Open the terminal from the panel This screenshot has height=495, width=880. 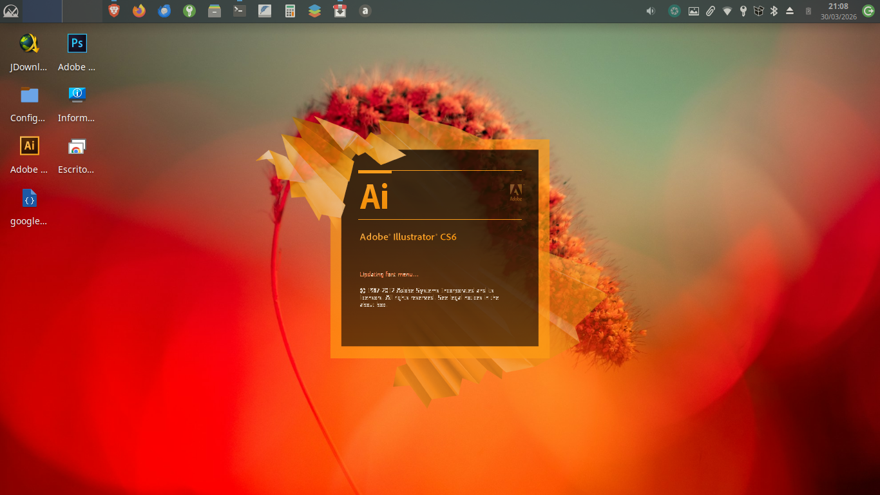pos(240,11)
